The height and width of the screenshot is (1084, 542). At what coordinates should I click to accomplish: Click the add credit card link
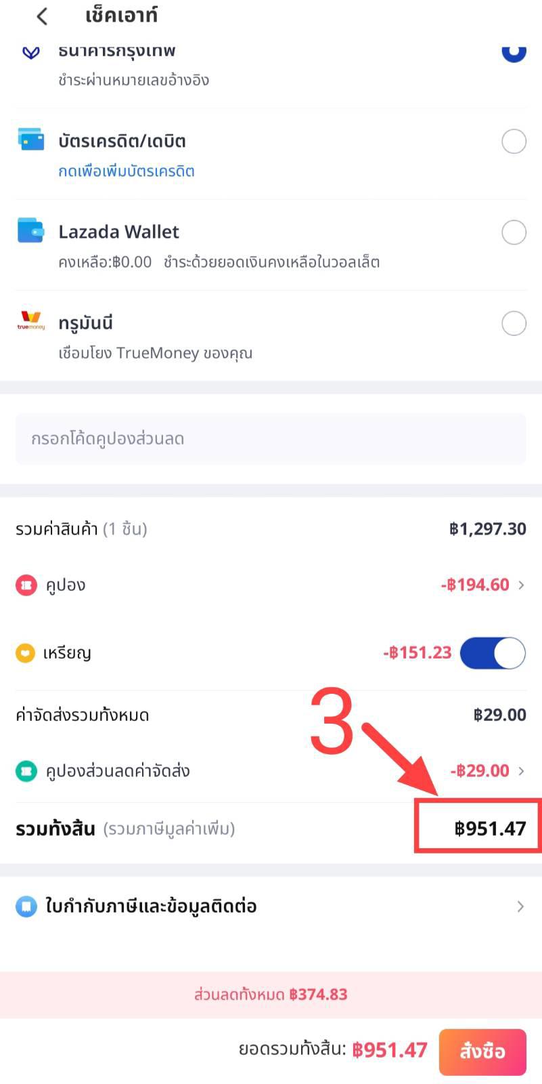click(127, 171)
